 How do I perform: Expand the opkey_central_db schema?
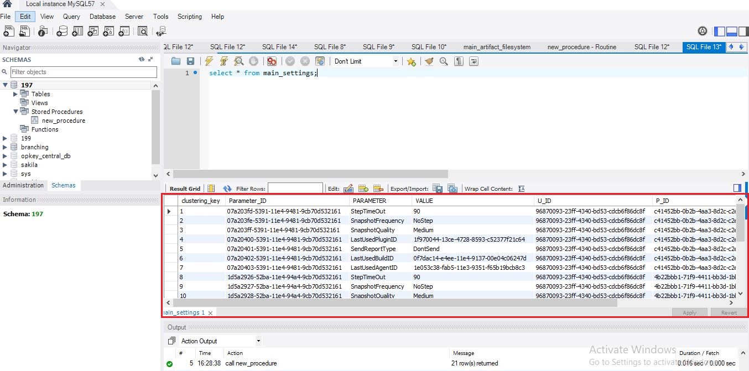(x=6, y=156)
